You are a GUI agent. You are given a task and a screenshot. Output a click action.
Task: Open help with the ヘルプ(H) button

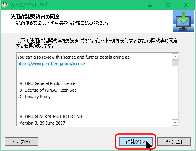point(21,142)
